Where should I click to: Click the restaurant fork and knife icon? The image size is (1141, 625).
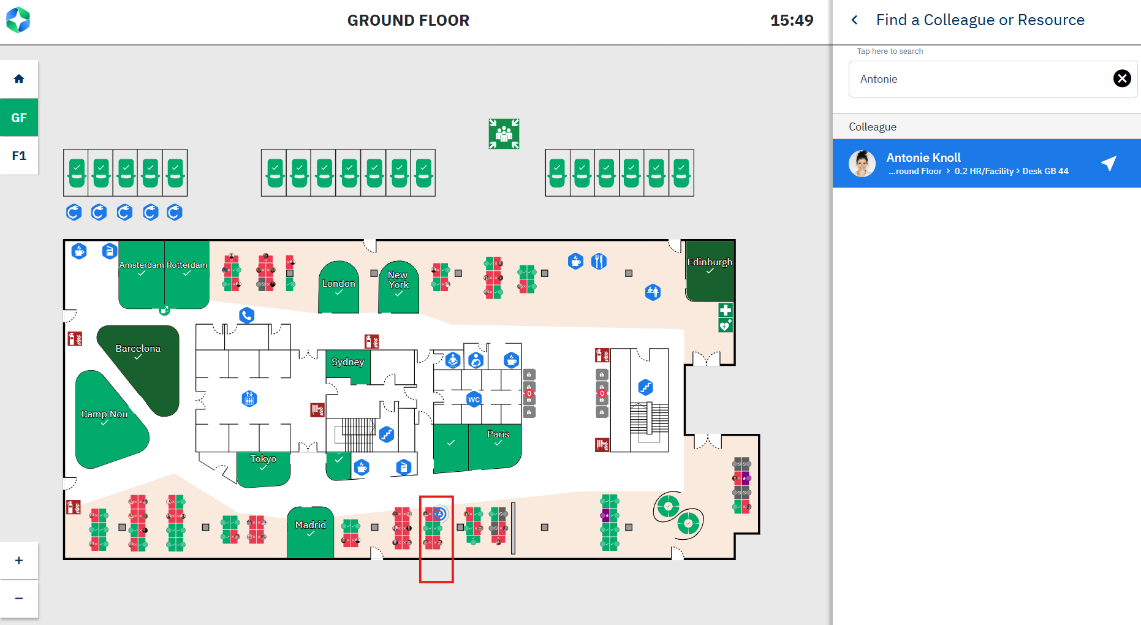(599, 262)
